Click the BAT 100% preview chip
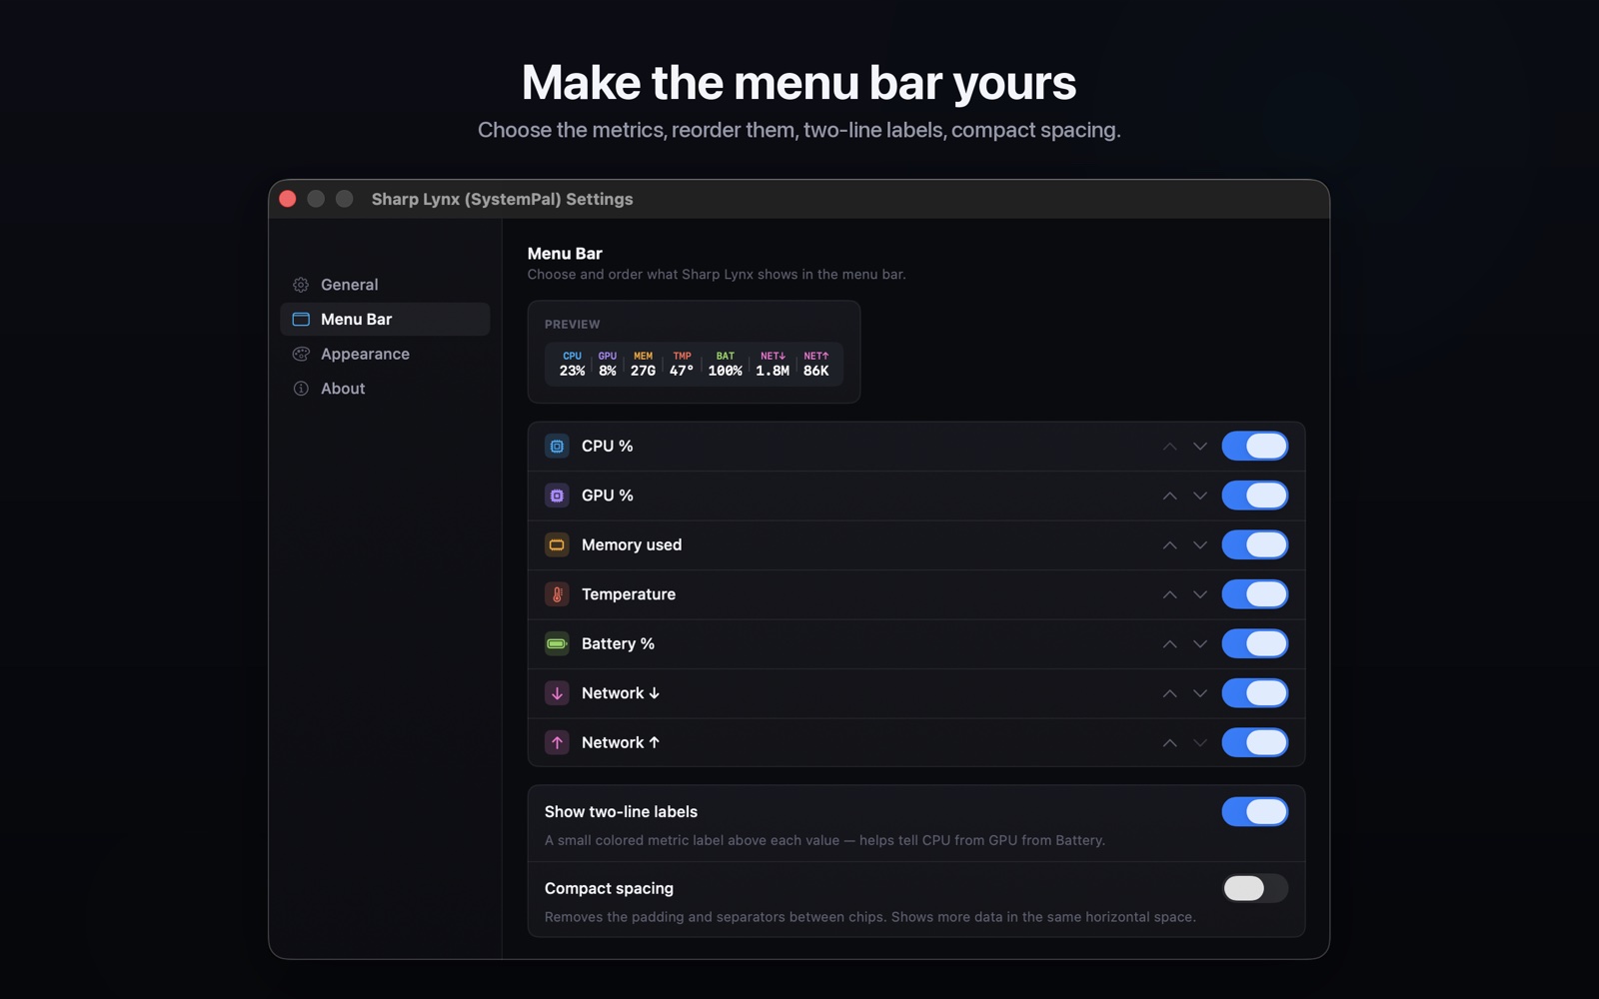 725,364
